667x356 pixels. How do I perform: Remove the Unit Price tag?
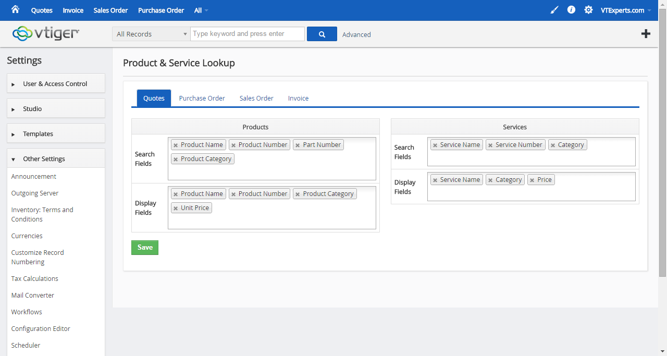click(x=176, y=208)
